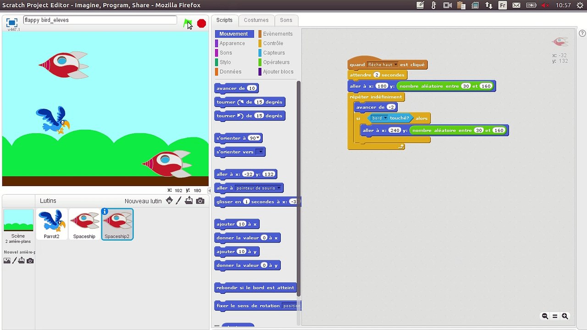Toggle full screen stage mode

[x=12, y=22]
